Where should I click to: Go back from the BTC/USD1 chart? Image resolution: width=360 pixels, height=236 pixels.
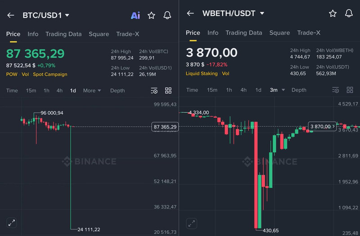(11, 15)
